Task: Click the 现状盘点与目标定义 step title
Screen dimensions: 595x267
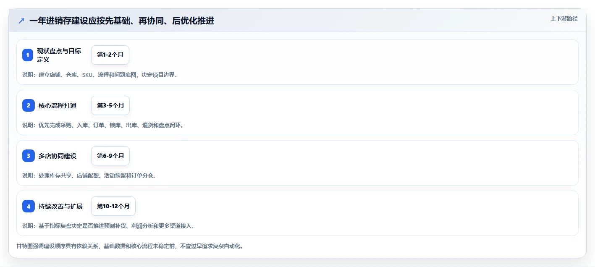Action: [x=59, y=55]
